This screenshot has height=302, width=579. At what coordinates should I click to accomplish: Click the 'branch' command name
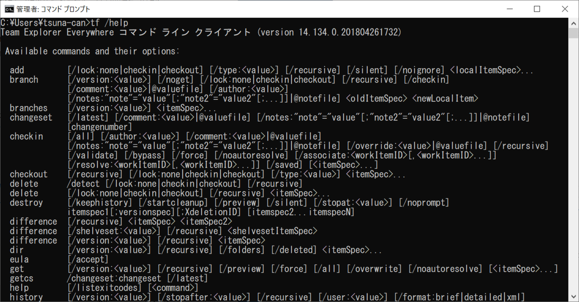click(24, 80)
